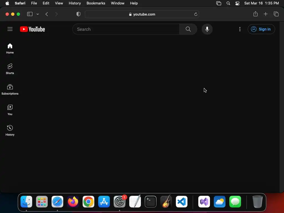Toggle the Safari sidebar
The width and height of the screenshot is (284, 213).
[30, 14]
